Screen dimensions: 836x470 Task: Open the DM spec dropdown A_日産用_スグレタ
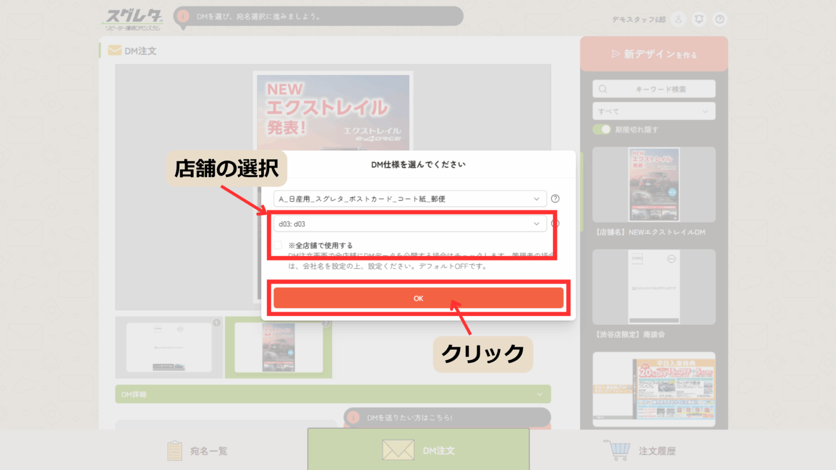click(x=410, y=199)
